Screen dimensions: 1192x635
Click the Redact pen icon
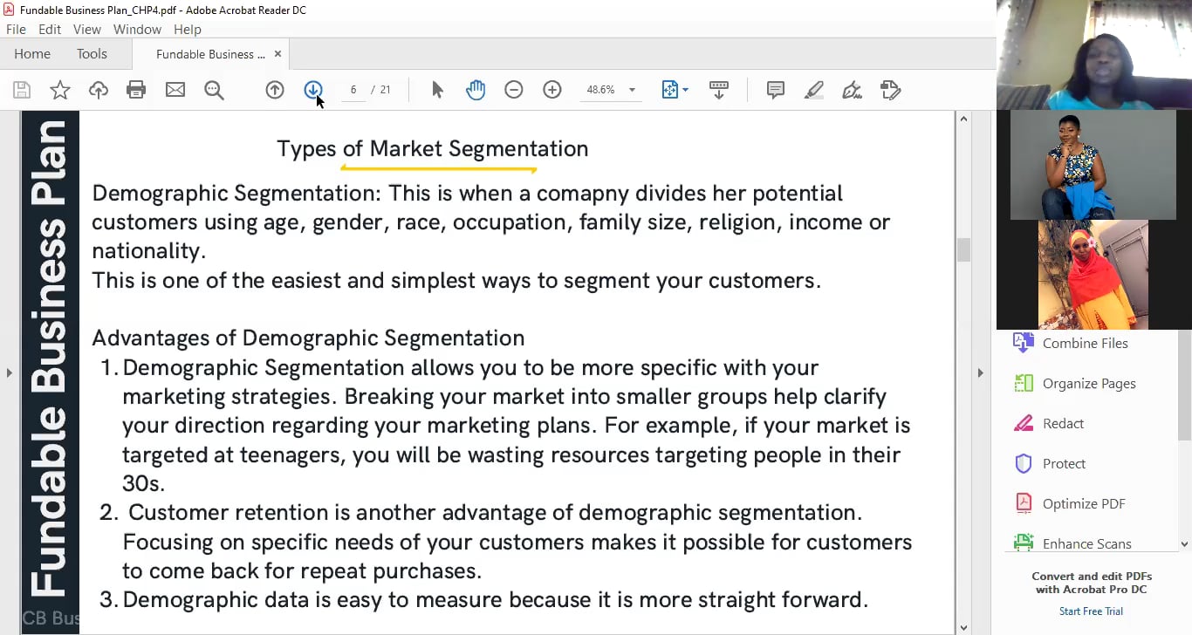1024,423
